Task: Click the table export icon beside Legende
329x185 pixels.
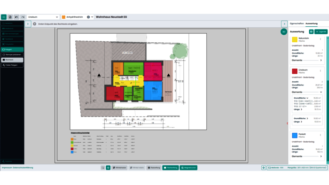Action: [x=311, y=31]
